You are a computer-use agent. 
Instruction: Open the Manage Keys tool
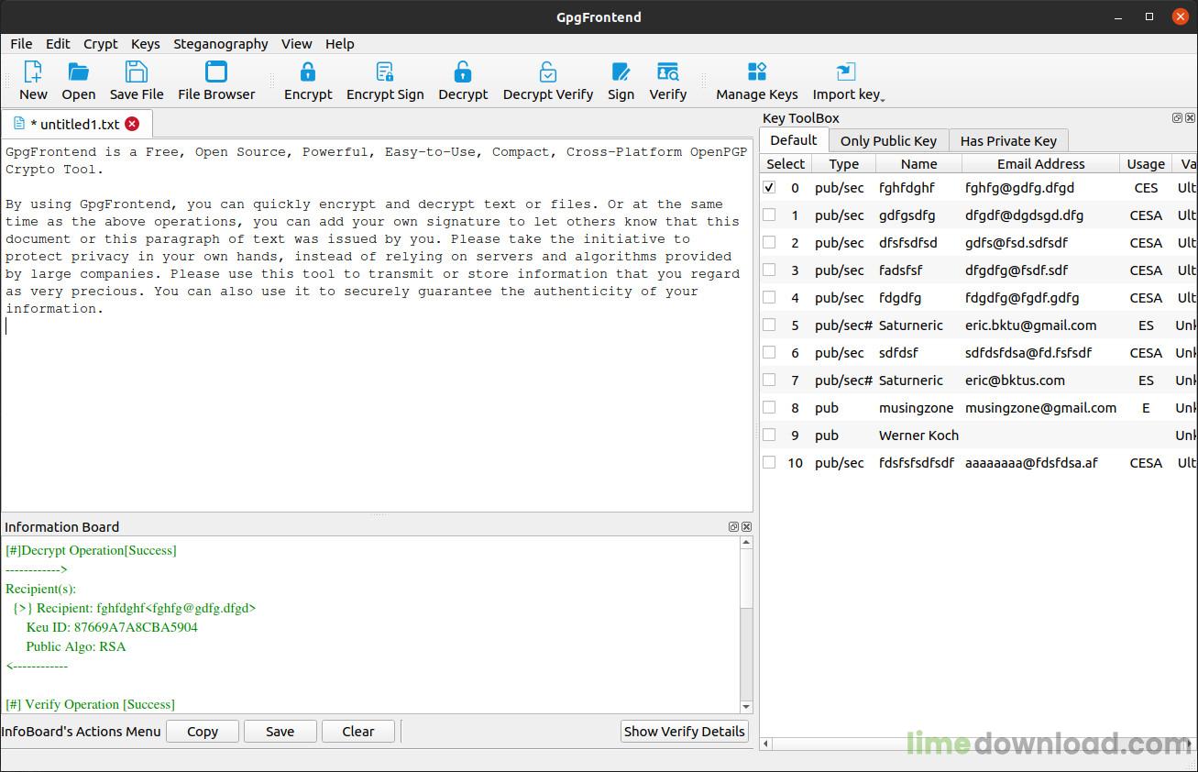(757, 81)
